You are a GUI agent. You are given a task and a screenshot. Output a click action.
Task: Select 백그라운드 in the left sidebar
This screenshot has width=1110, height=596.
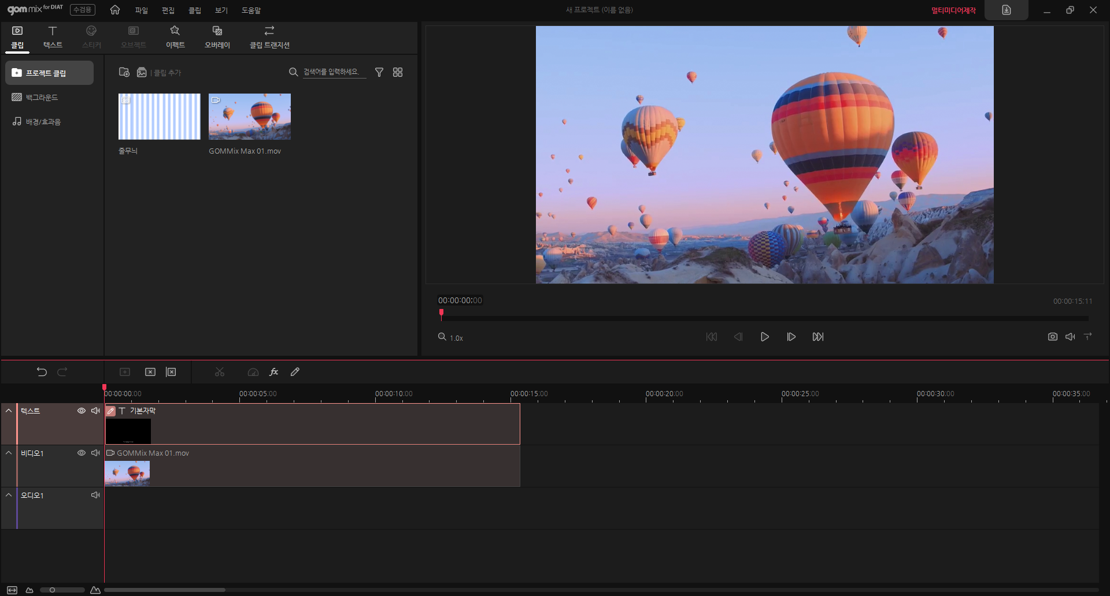tap(42, 98)
